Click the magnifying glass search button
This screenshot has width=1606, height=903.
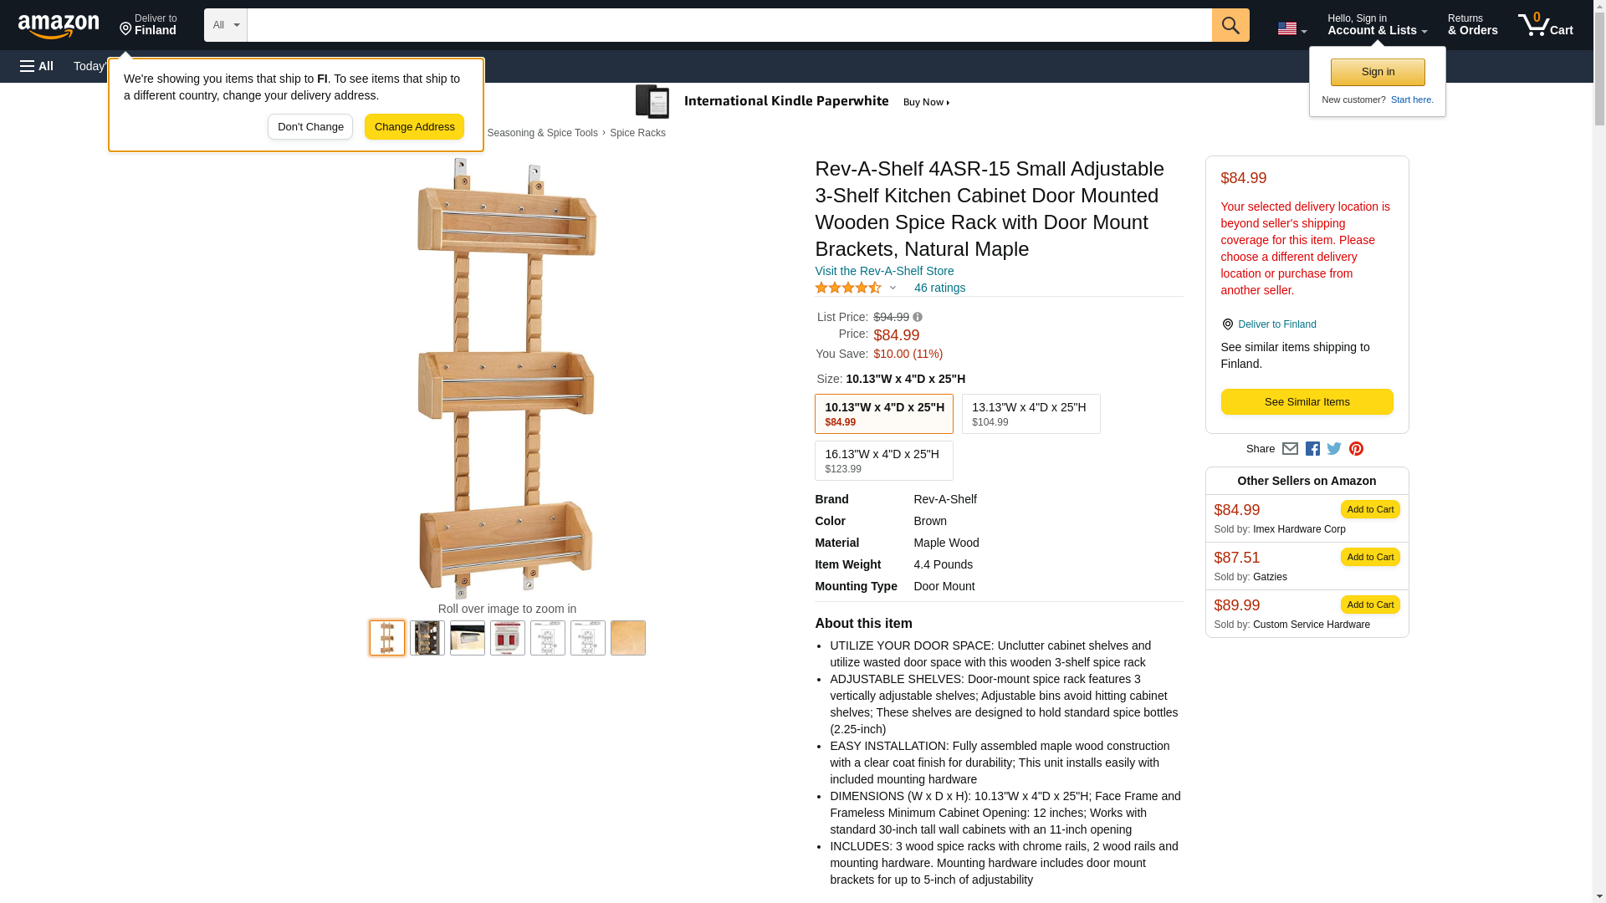[1230, 25]
